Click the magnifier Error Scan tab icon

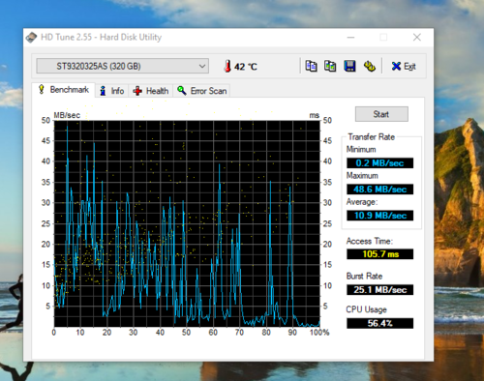(182, 91)
